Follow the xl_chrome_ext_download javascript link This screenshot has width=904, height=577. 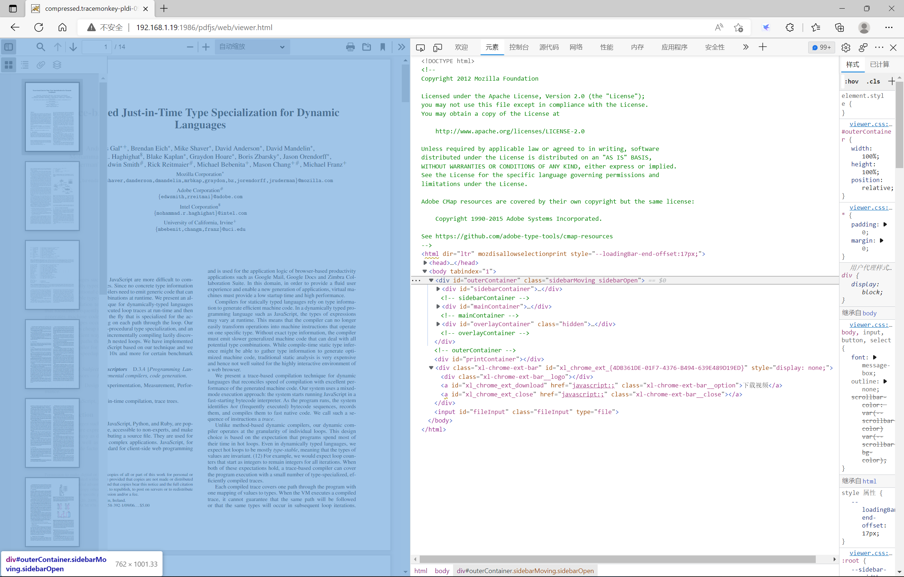(593, 386)
